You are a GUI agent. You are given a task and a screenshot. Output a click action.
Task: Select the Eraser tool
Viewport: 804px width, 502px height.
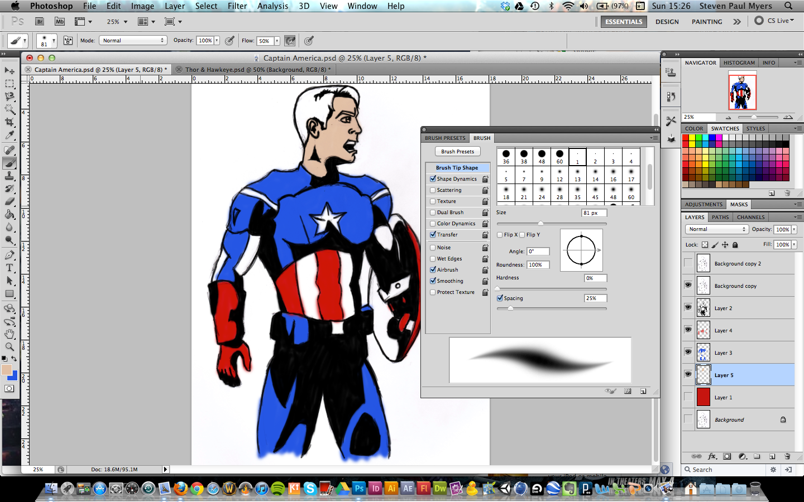(x=9, y=201)
